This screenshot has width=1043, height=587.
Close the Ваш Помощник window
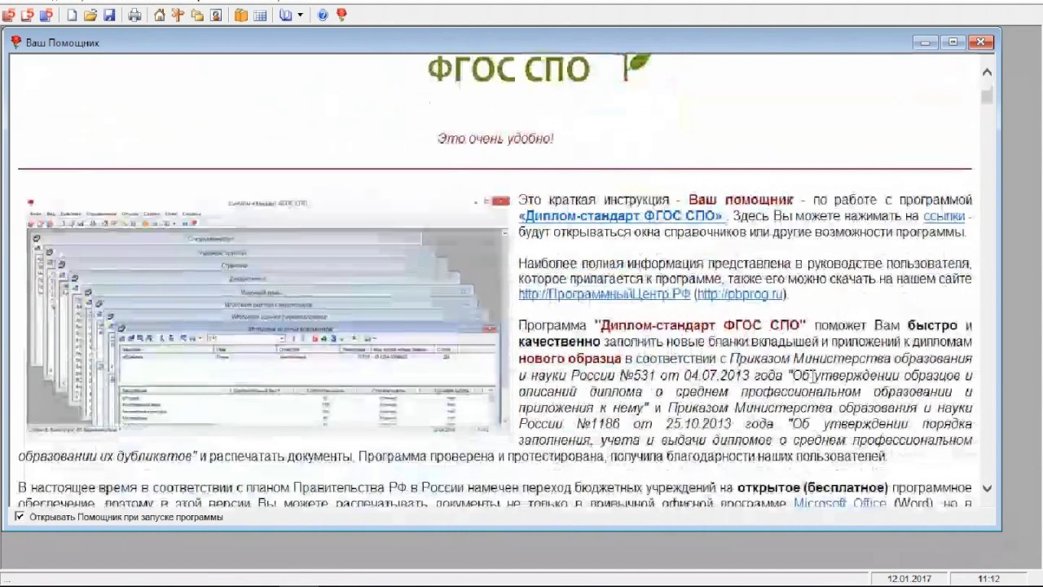pos(981,42)
